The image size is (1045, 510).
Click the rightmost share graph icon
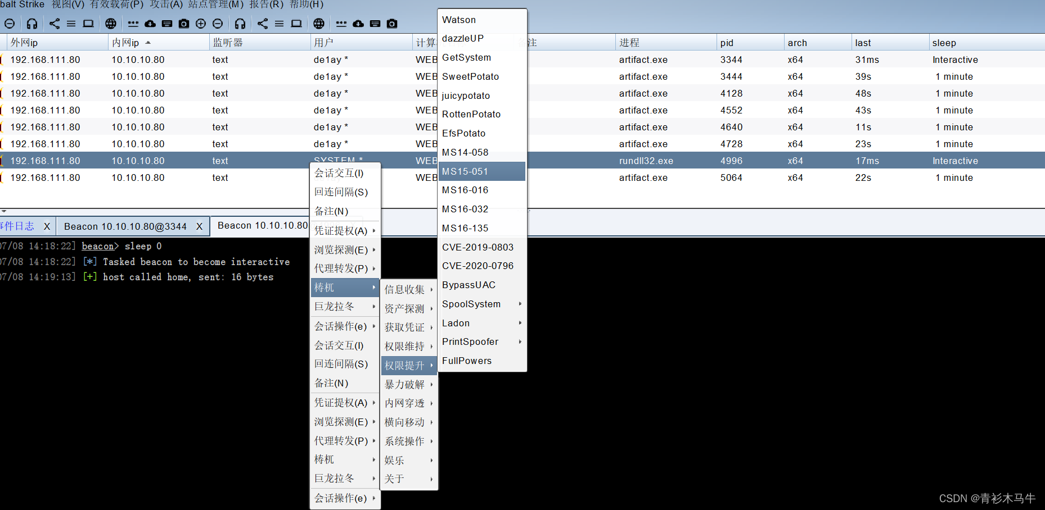pos(263,24)
